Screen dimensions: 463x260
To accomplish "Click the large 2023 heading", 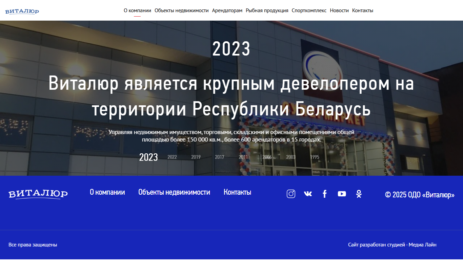I will (x=231, y=49).
